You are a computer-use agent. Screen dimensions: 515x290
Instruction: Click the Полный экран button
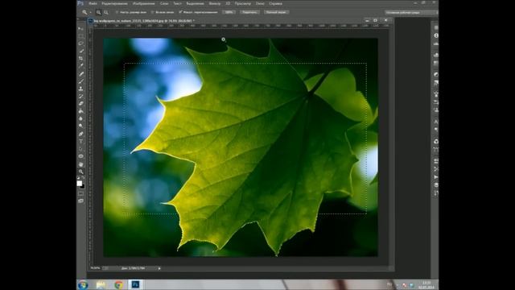[x=276, y=12]
